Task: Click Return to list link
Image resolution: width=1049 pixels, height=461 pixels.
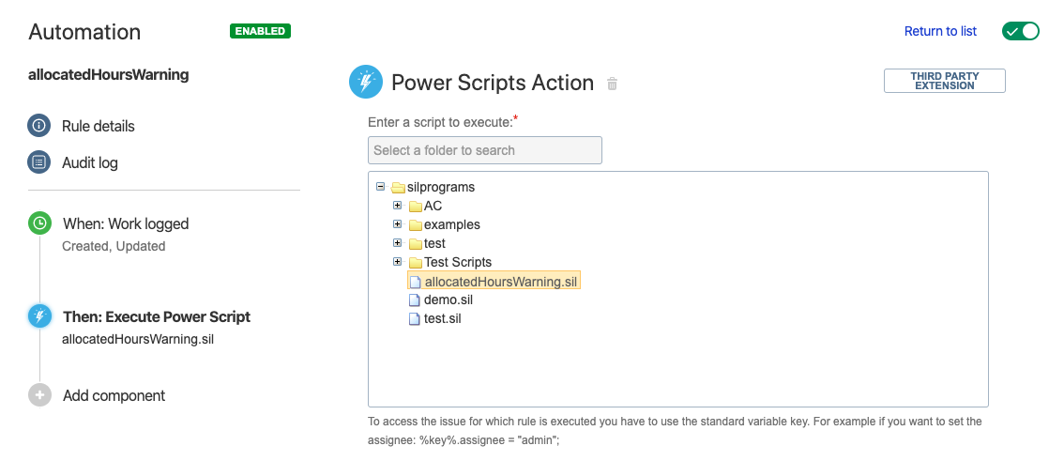Action: pyautogui.click(x=940, y=31)
